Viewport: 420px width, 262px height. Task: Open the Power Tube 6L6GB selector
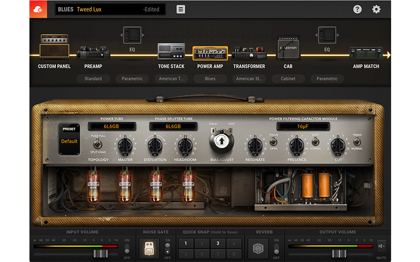tap(112, 126)
